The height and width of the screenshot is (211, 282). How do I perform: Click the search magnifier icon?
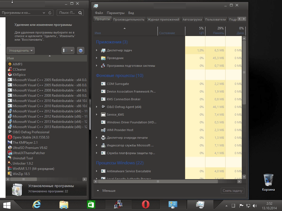80,13
